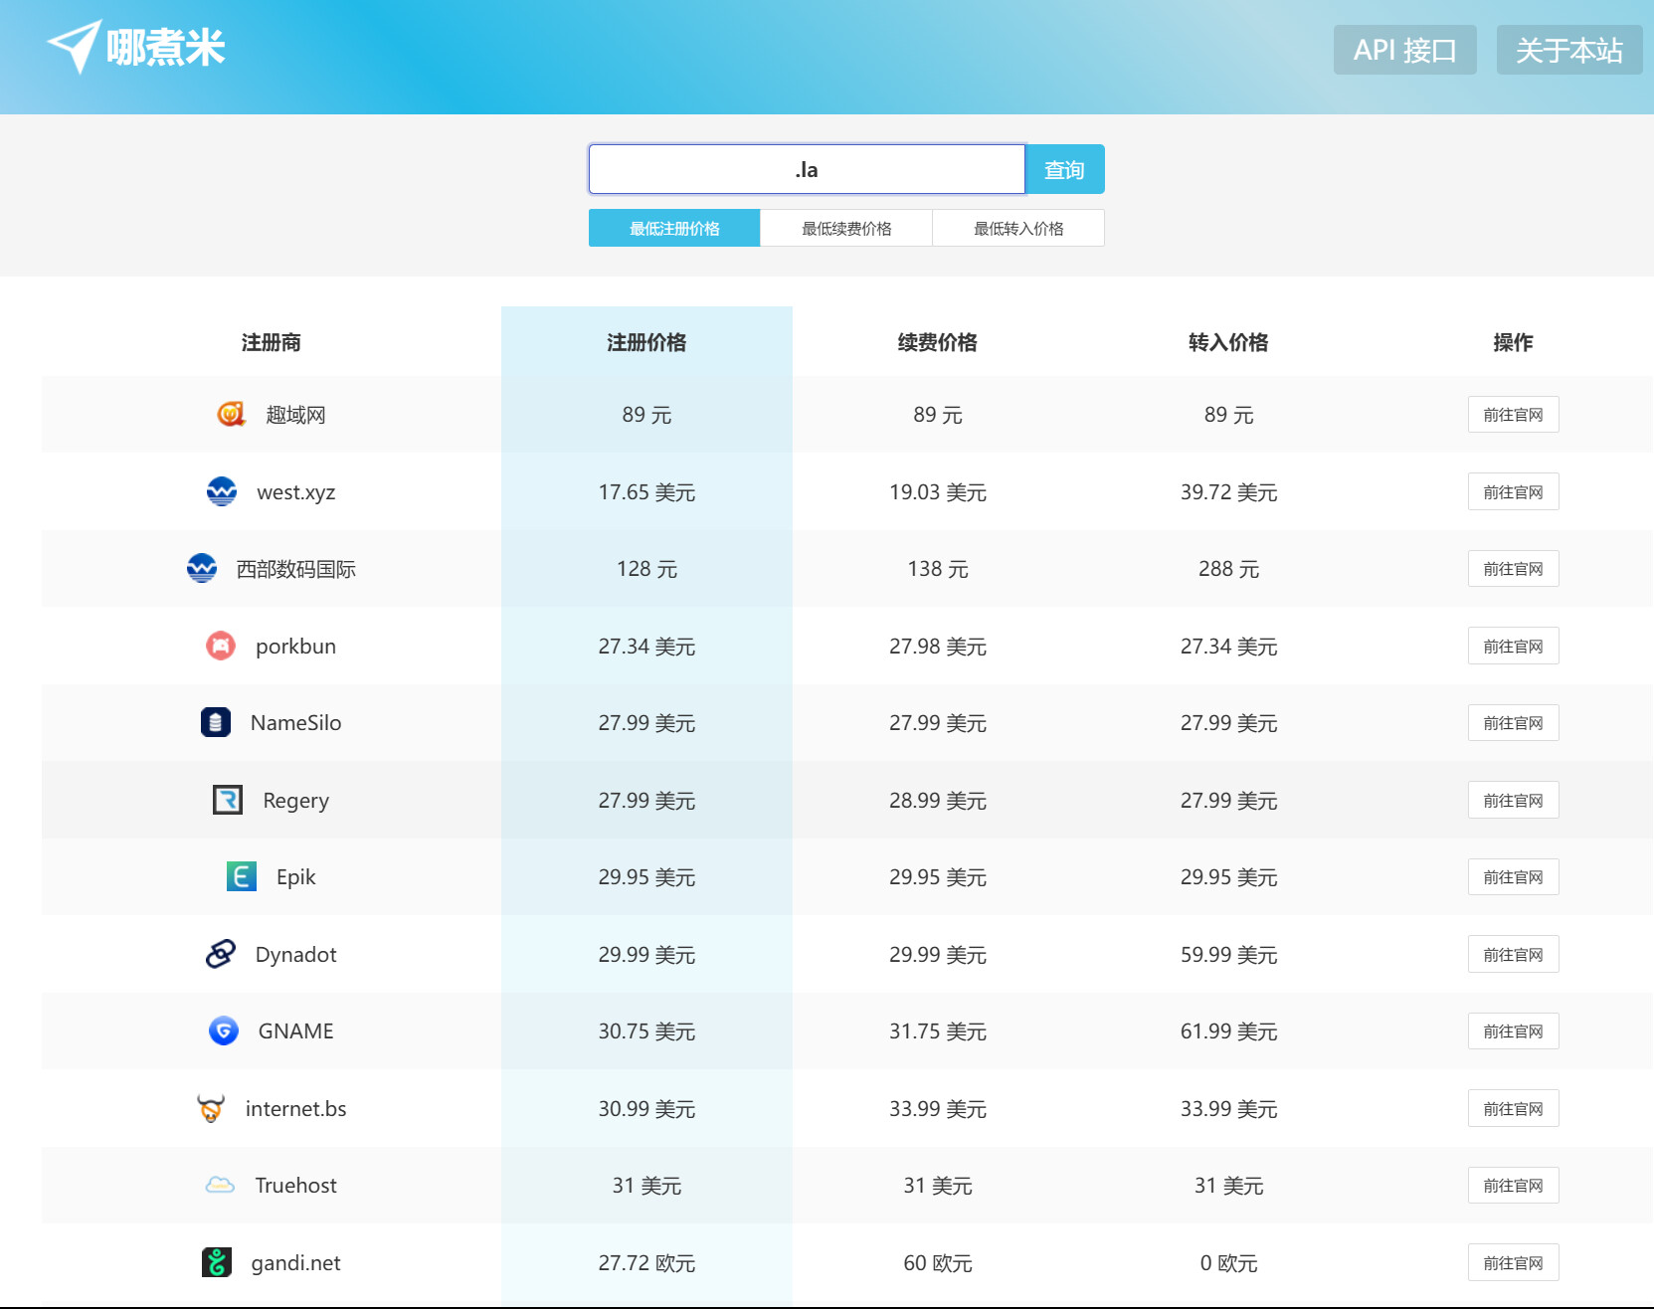Click the Regery registrar name
The height and width of the screenshot is (1309, 1654).
295,801
